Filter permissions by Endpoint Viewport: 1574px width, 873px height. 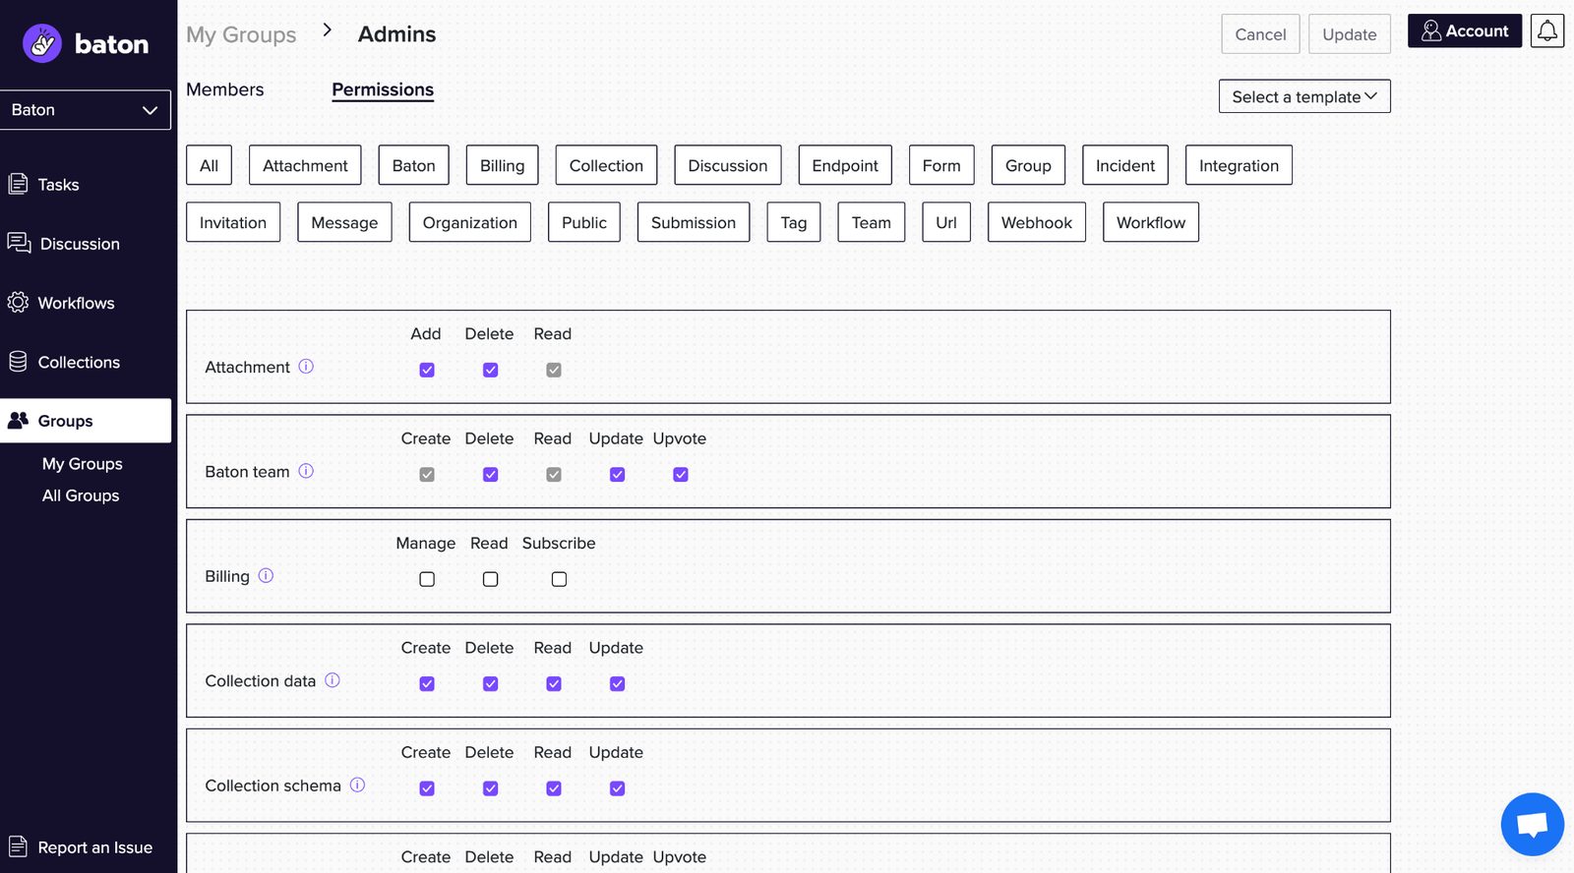(x=845, y=165)
